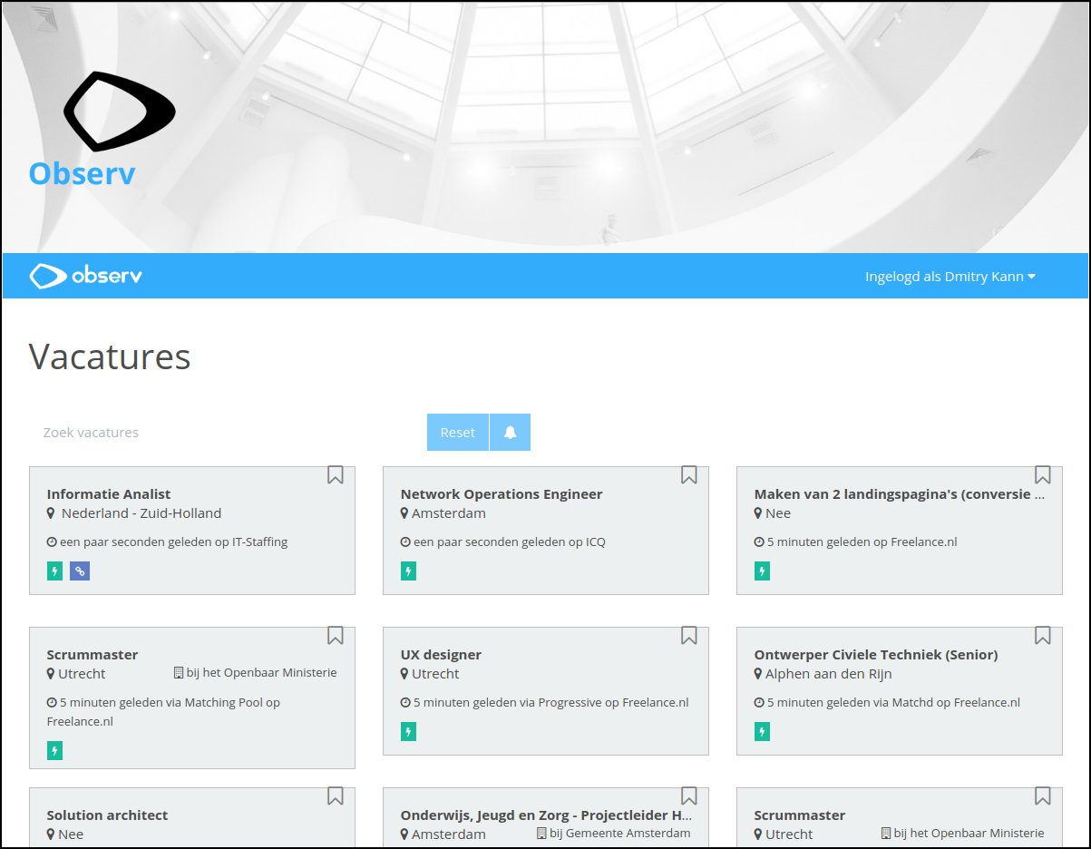Screen dimensions: 1091x849
Task: Click 'bij Gemeente Amsterdam' text
Action: (x=620, y=834)
